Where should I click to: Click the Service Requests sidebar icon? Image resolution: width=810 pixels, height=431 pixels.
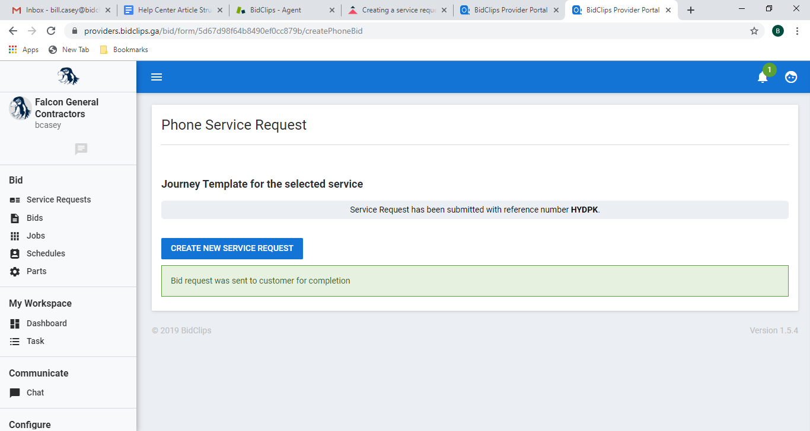[x=15, y=200]
